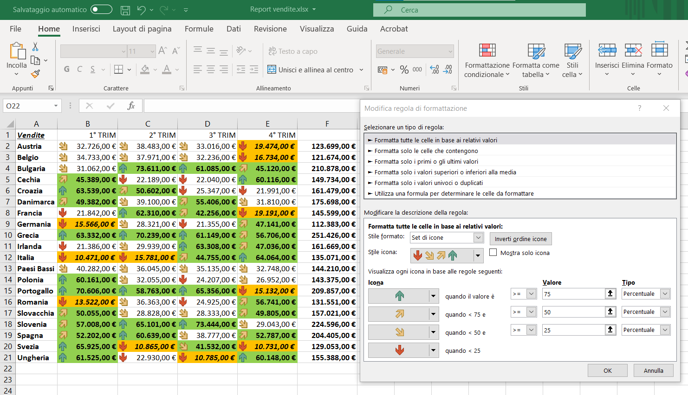688x395 pixels.
Task: Expand the Stile formato dropdown
Action: point(478,238)
